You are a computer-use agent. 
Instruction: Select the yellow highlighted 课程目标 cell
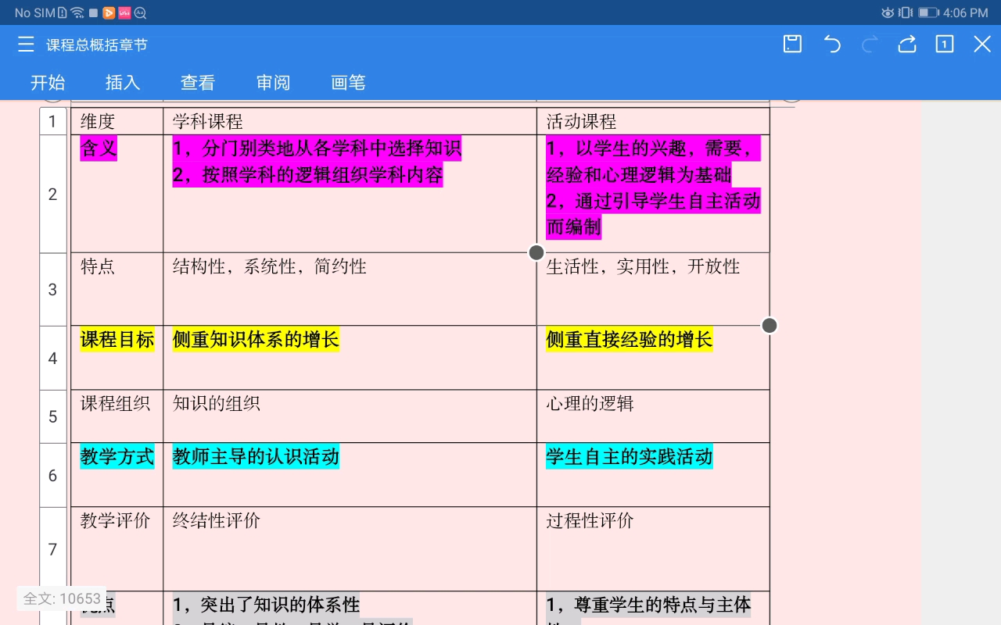point(117,339)
